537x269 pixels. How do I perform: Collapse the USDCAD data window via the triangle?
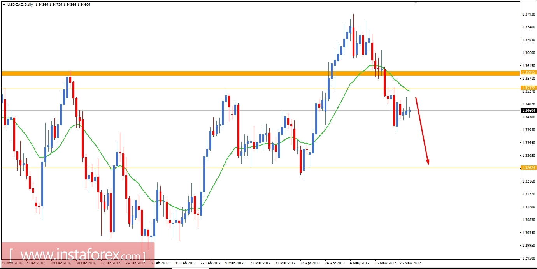(x=4, y=4)
